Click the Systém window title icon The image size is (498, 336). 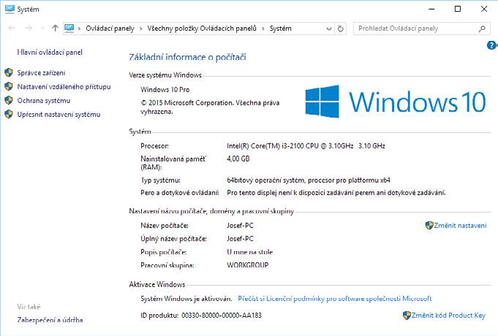(10, 9)
